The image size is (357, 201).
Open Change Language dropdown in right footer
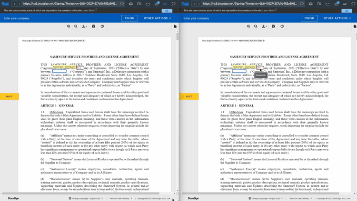(266, 199)
